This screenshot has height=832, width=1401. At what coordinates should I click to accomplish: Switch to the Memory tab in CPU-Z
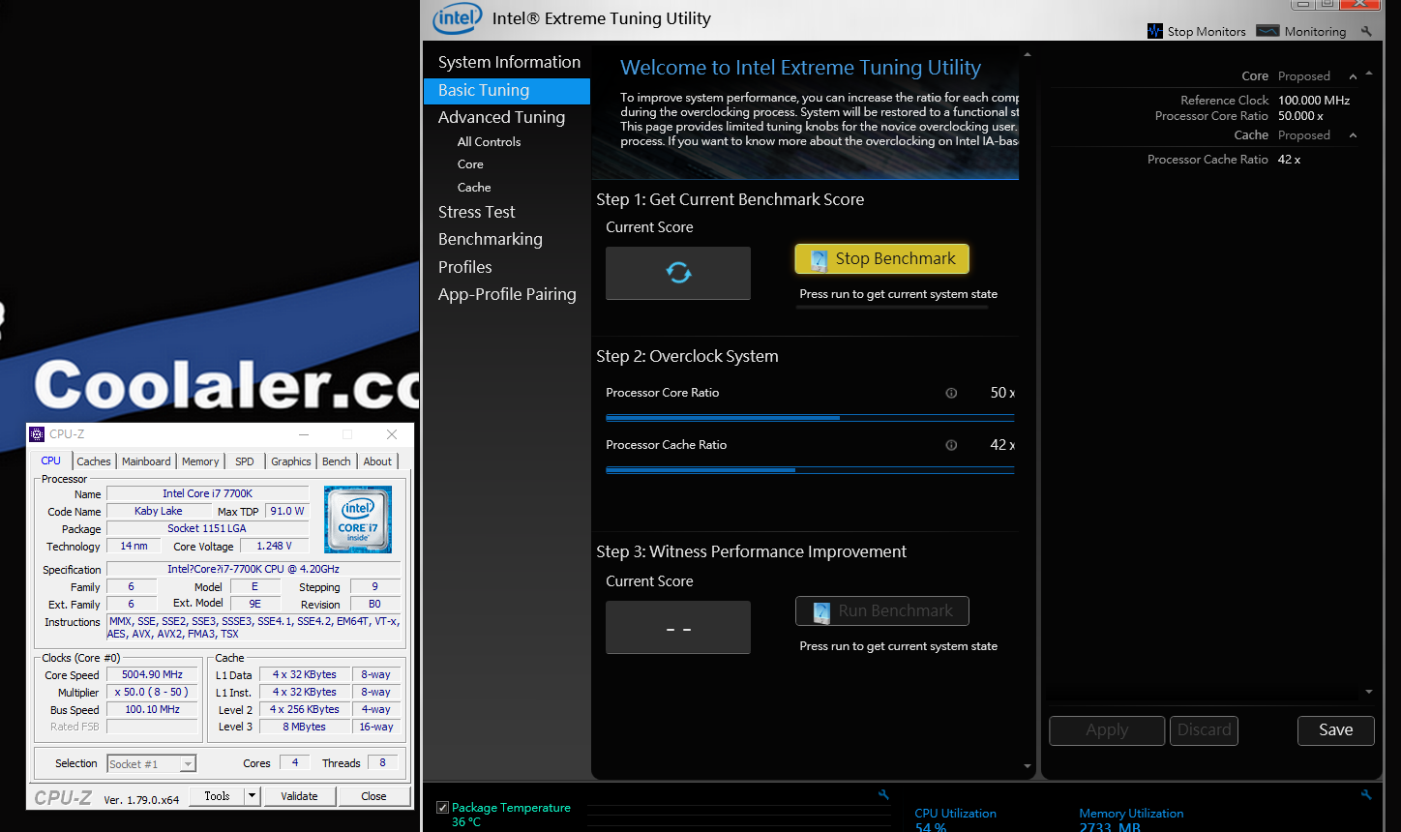(200, 461)
